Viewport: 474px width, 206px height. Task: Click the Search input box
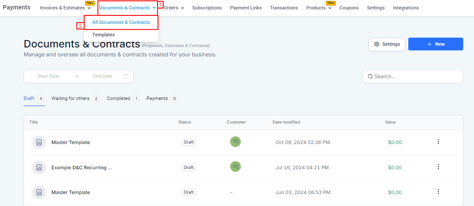413,77
